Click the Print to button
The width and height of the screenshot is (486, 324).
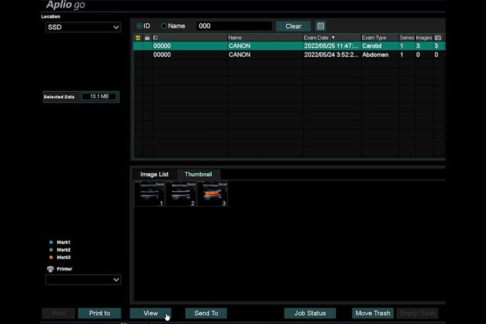pyautogui.click(x=99, y=313)
